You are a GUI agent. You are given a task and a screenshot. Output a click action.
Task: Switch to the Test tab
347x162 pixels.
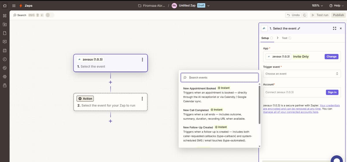click(x=286, y=38)
